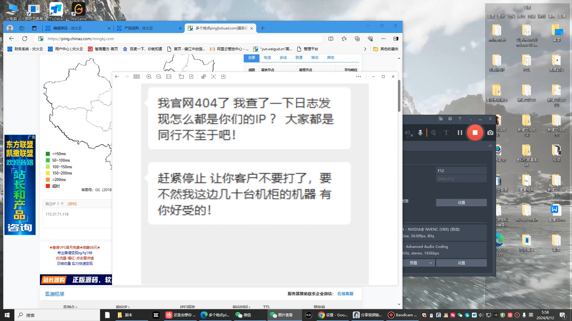Take a Bandicam screenshot with camera icon
The width and height of the screenshot is (572, 321).
pos(490,133)
